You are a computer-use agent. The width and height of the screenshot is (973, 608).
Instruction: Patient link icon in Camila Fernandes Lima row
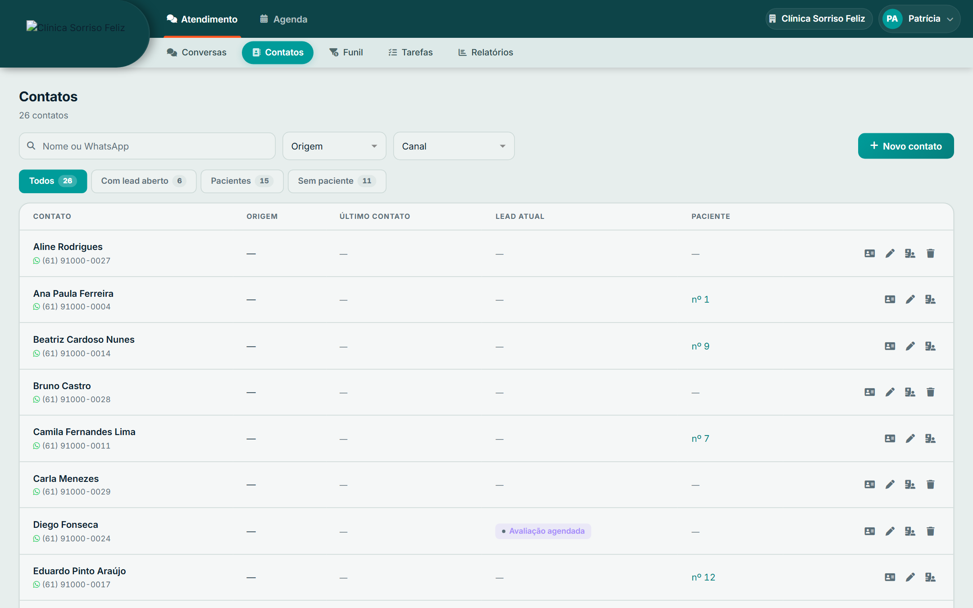point(930,439)
